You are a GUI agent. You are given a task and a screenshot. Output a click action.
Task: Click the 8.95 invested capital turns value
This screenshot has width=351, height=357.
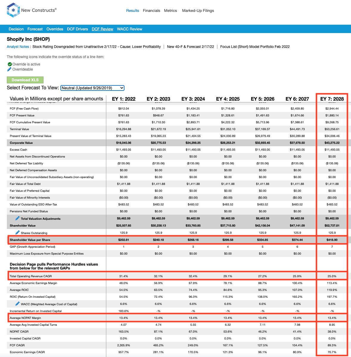coord(332,325)
